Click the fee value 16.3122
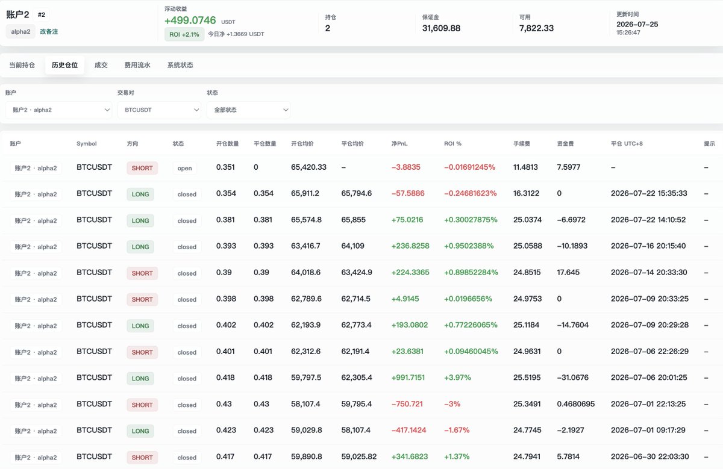Image resolution: width=723 pixels, height=469 pixels. point(525,193)
